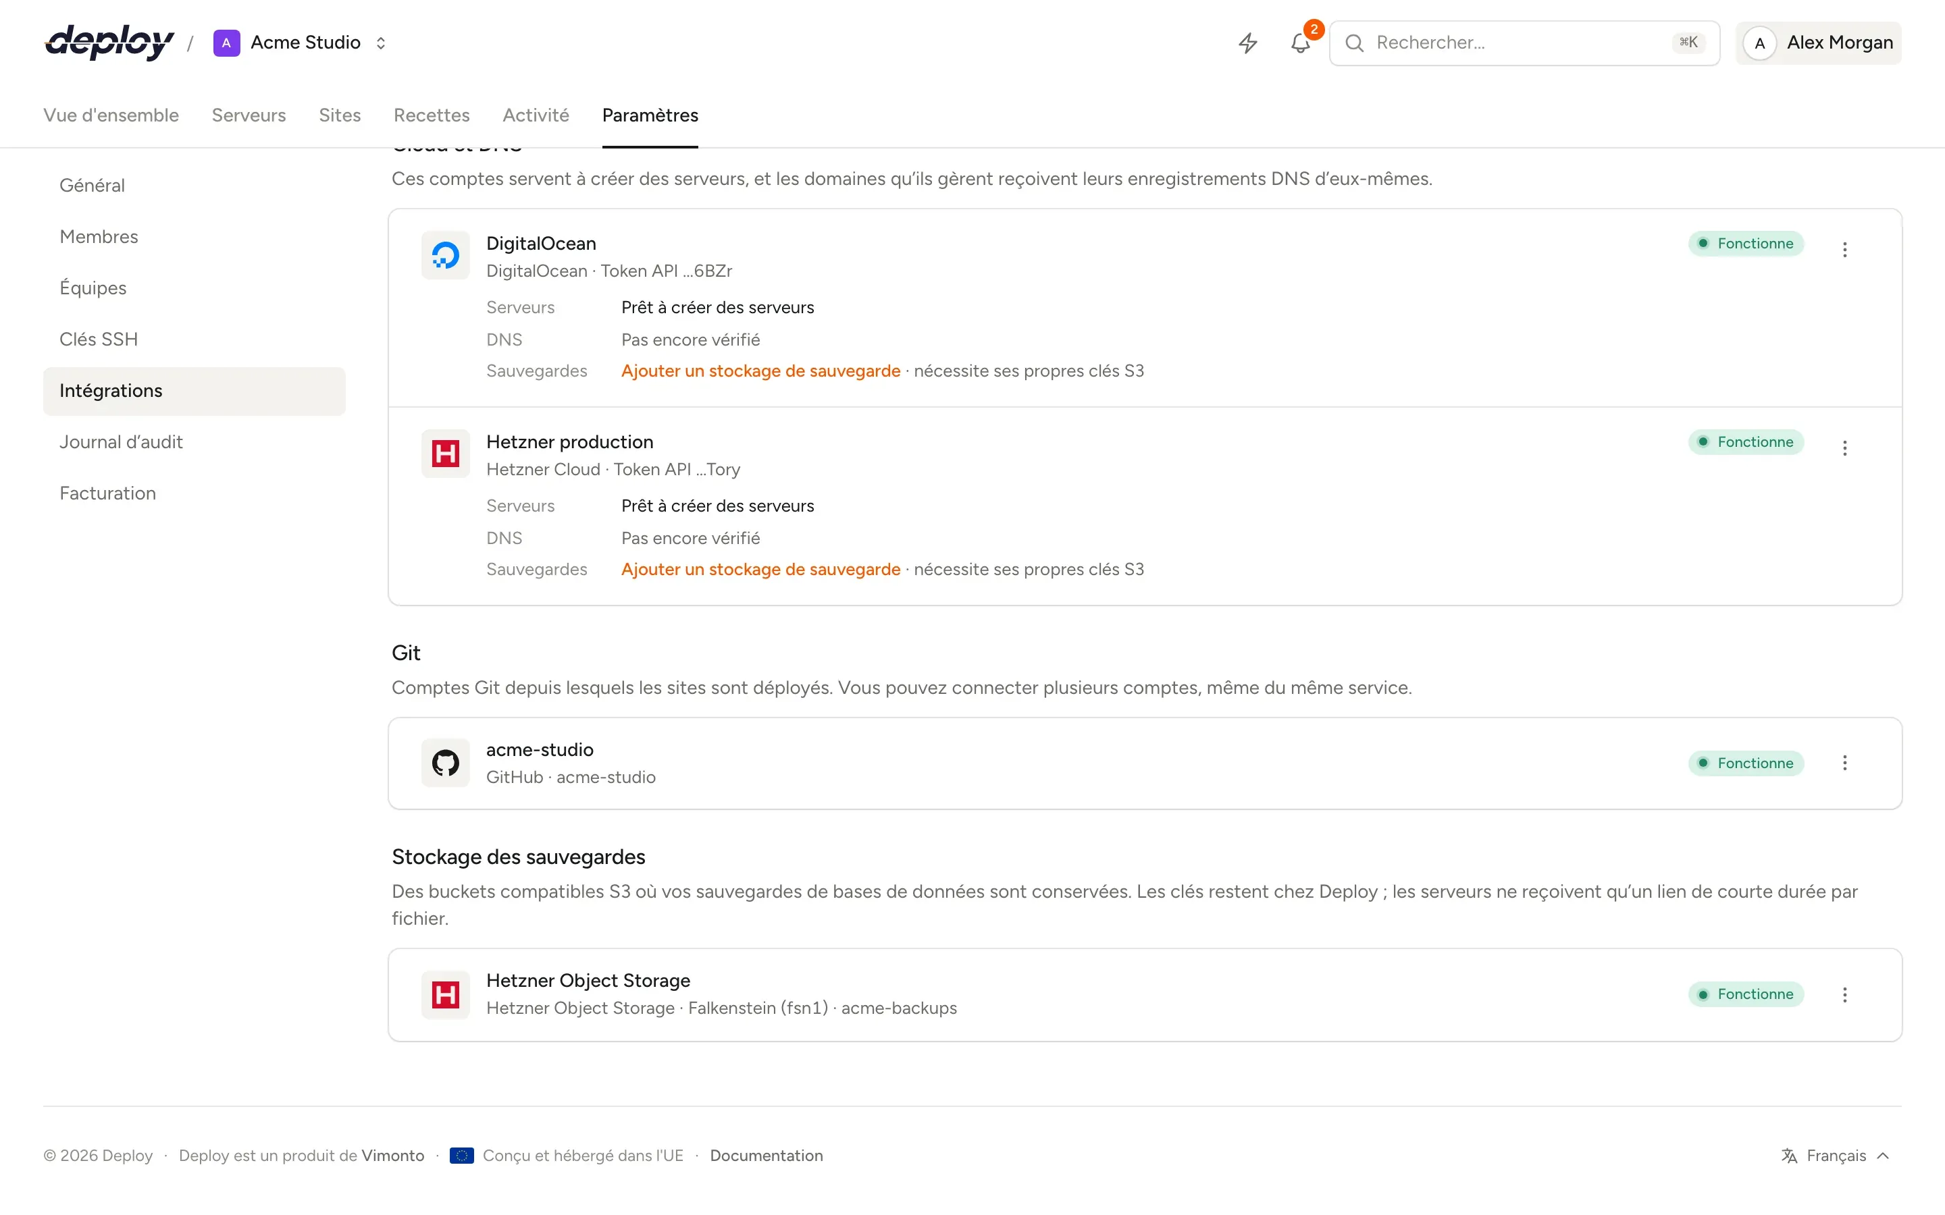Open the Alex Morgan account menu

[1818, 43]
